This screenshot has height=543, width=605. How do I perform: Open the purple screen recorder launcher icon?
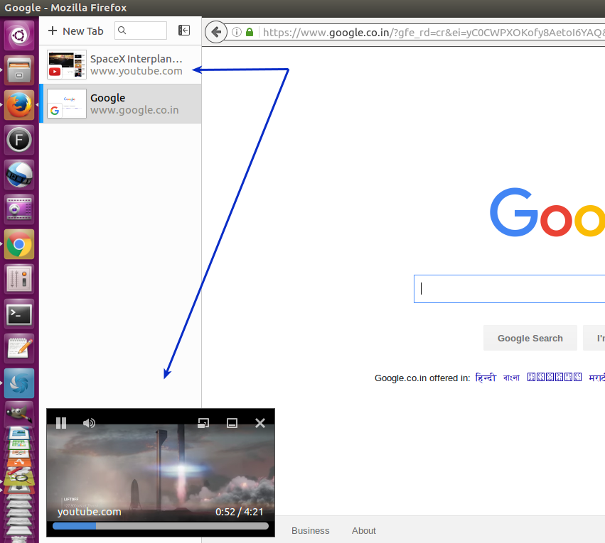coord(19,209)
